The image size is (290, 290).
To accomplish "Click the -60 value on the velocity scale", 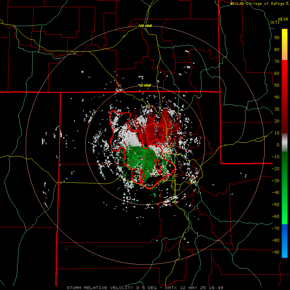I will pyautogui.click(x=275, y=217).
